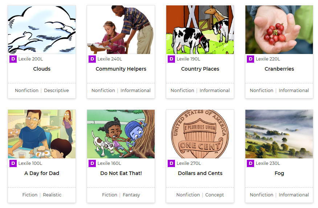The width and height of the screenshot is (318, 208).
Task: Open the Clouds cover image
Action: pyautogui.click(x=42, y=30)
